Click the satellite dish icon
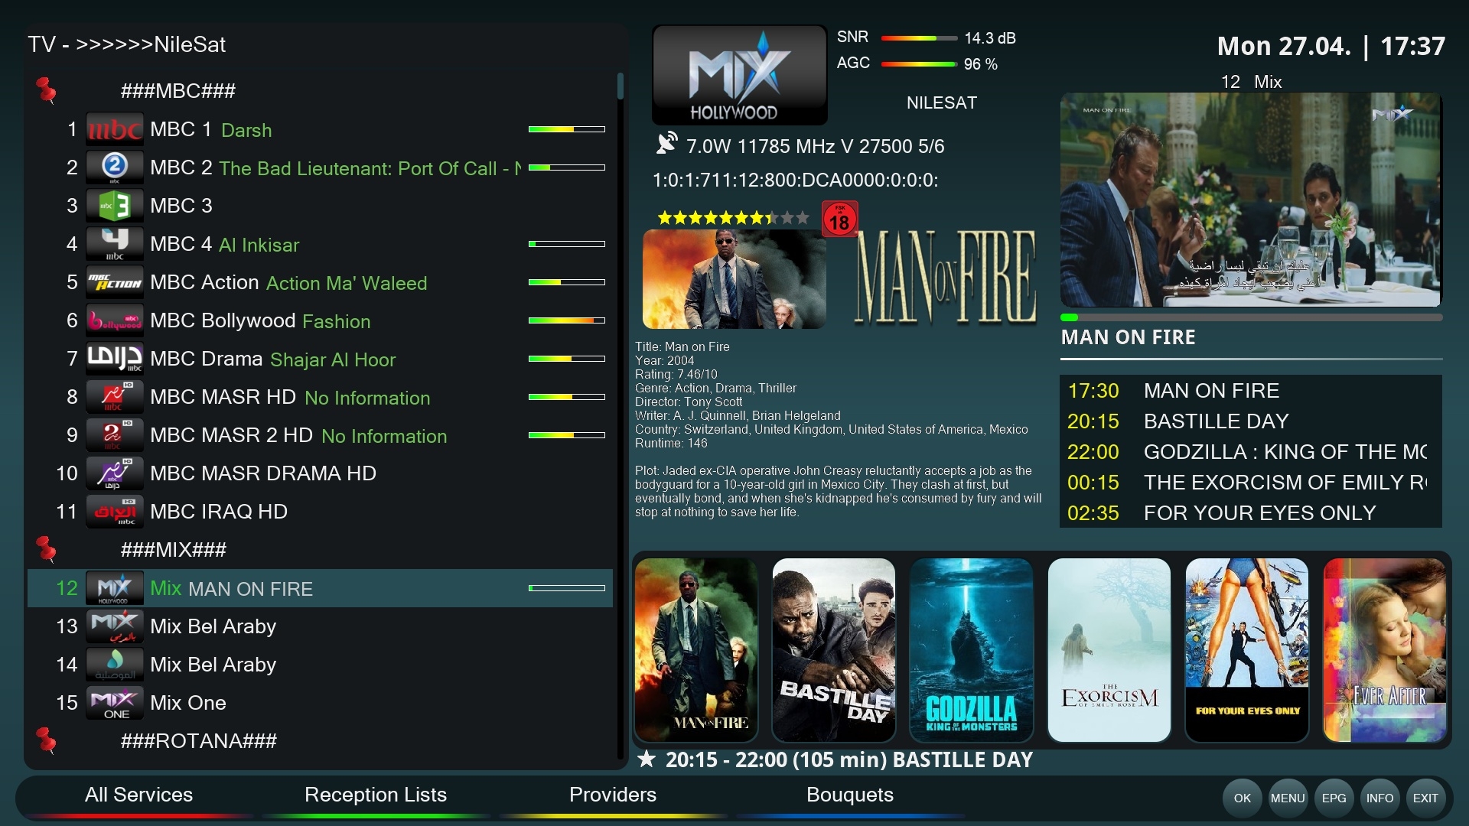Image resolution: width=1469 pixels, height=826 pixels. pos(666,144)
